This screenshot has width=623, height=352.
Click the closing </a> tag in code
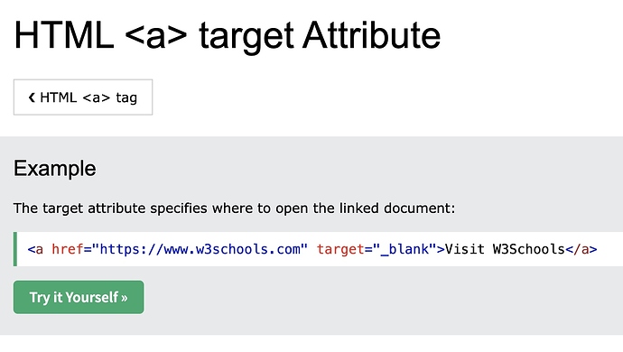[581, 249]
